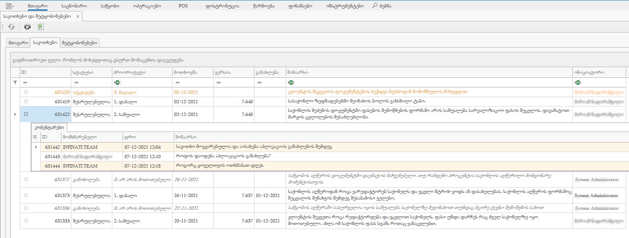Click the print icon in the toolbar
The height and width of the screenshot is (238, 629).
tap(27, 27)
